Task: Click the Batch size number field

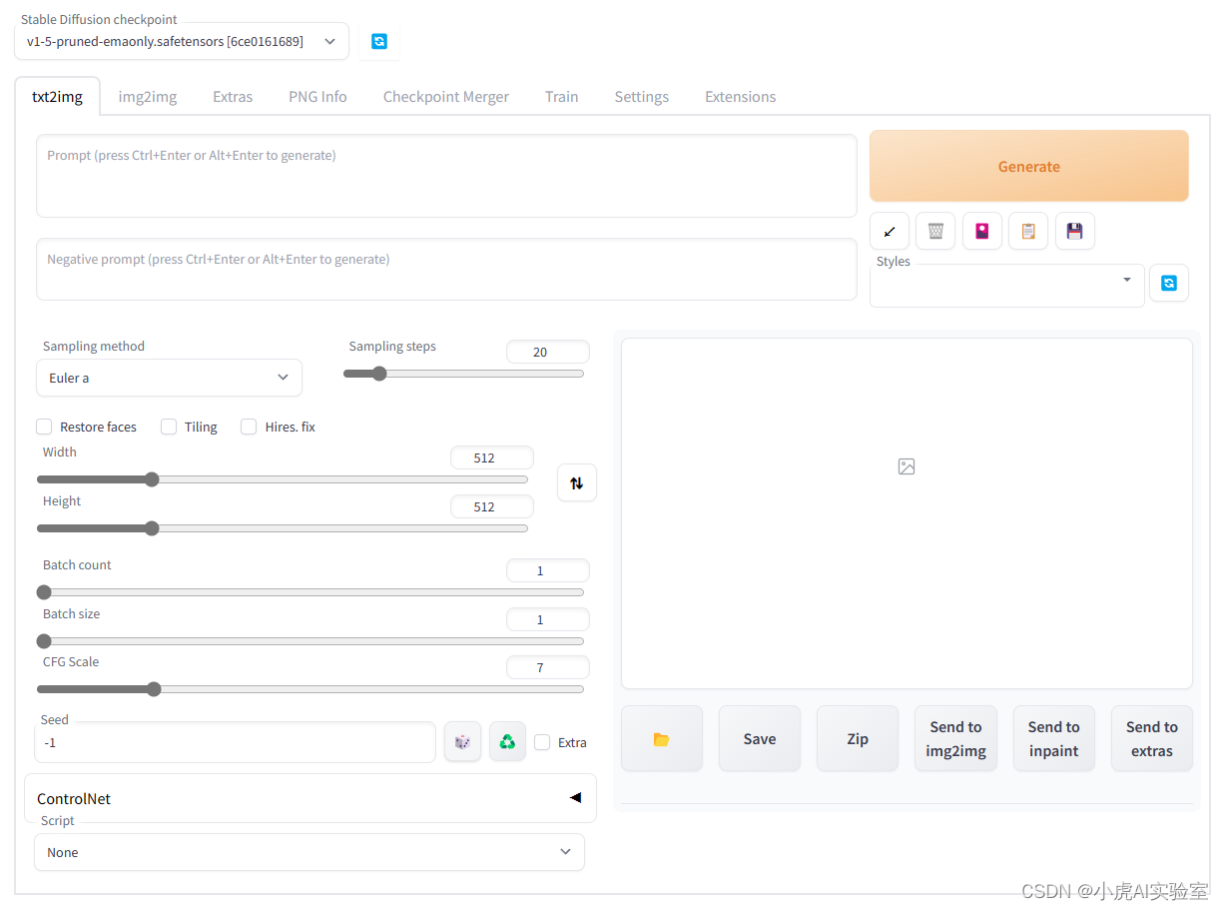Action: click(x=548, y=619)
